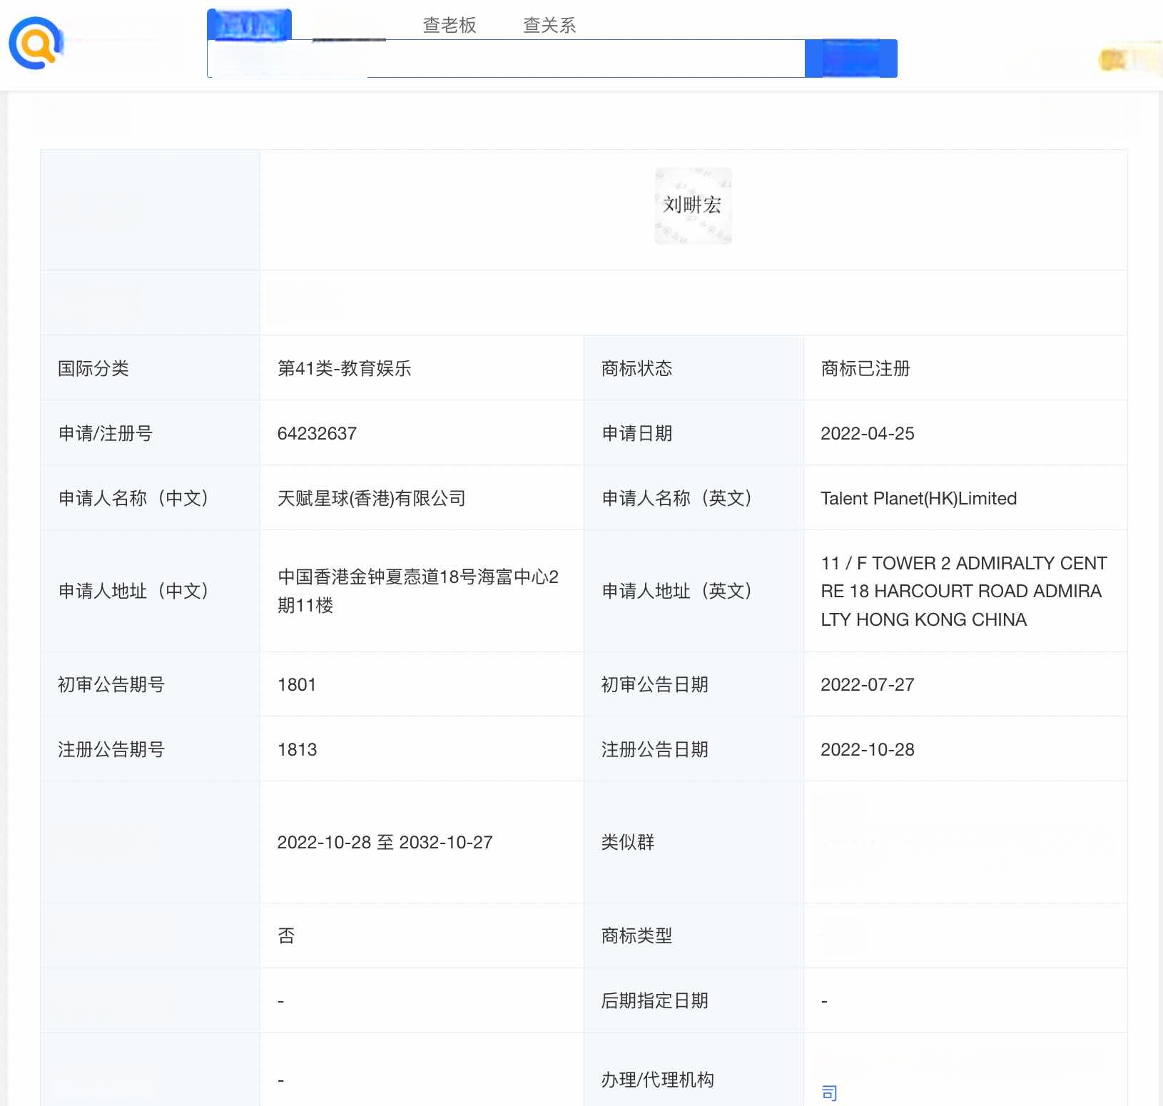Click the 后期指定日期 label
This screenshot has width=1163, height=1106.
click(x=655, y=1000)
